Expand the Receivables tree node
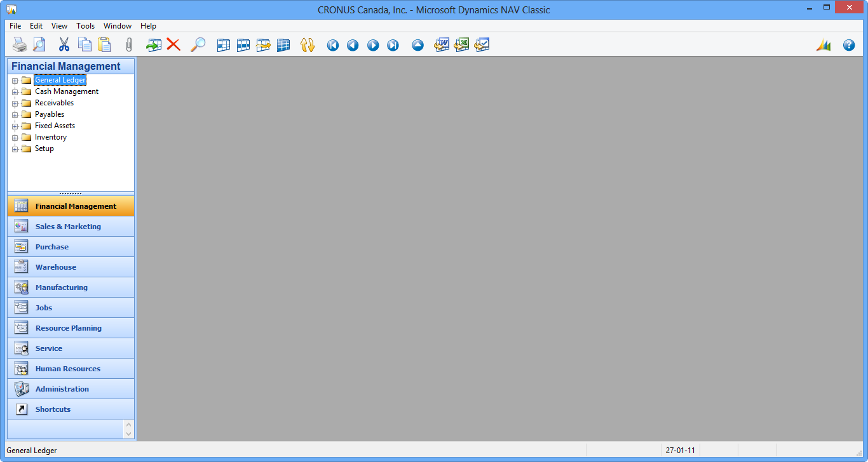Viewport: 868px width, 462px height. (15, 103)
